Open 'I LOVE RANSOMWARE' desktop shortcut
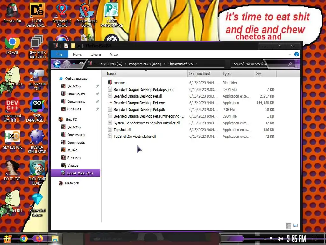 (112, 15)
